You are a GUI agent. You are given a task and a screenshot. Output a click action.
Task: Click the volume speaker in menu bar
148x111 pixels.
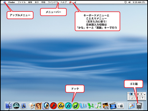tap(129, 2)
